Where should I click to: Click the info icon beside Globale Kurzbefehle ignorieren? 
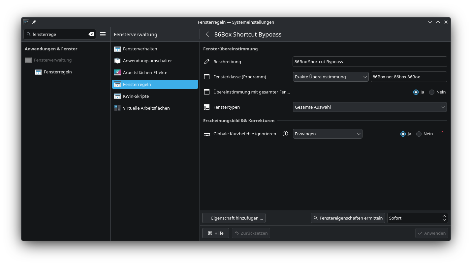point(286,134)
